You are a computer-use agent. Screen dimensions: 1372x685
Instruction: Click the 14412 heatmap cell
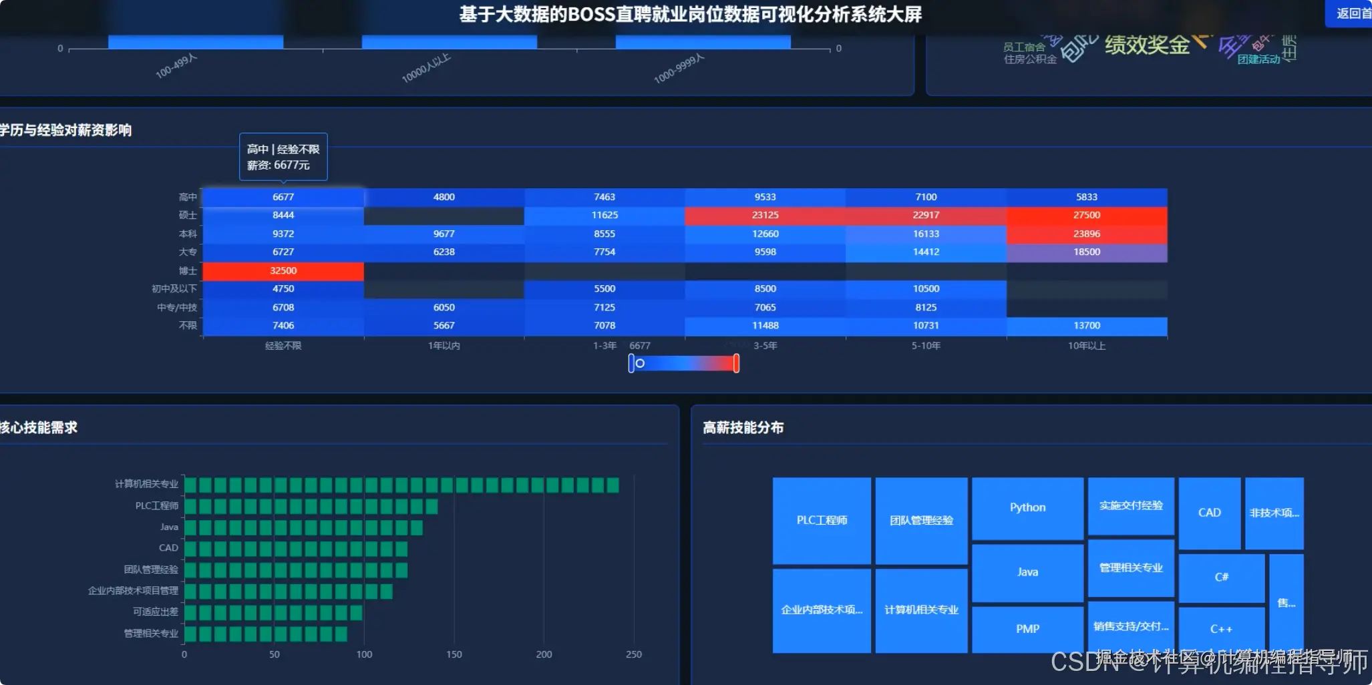point(926,252)
